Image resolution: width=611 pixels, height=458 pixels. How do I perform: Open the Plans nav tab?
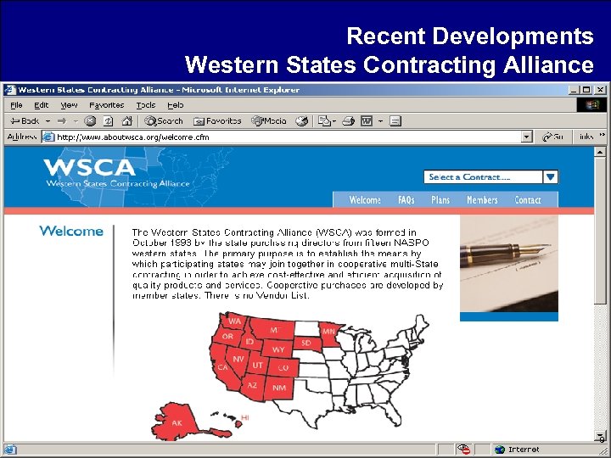click(x=440, y=200)
